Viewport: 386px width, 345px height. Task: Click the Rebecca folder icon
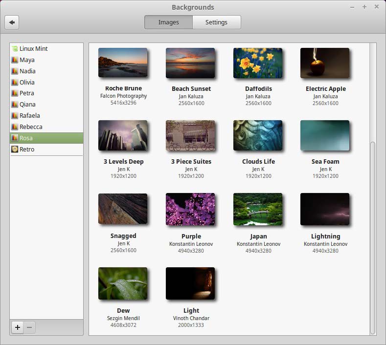pos(15,127)
